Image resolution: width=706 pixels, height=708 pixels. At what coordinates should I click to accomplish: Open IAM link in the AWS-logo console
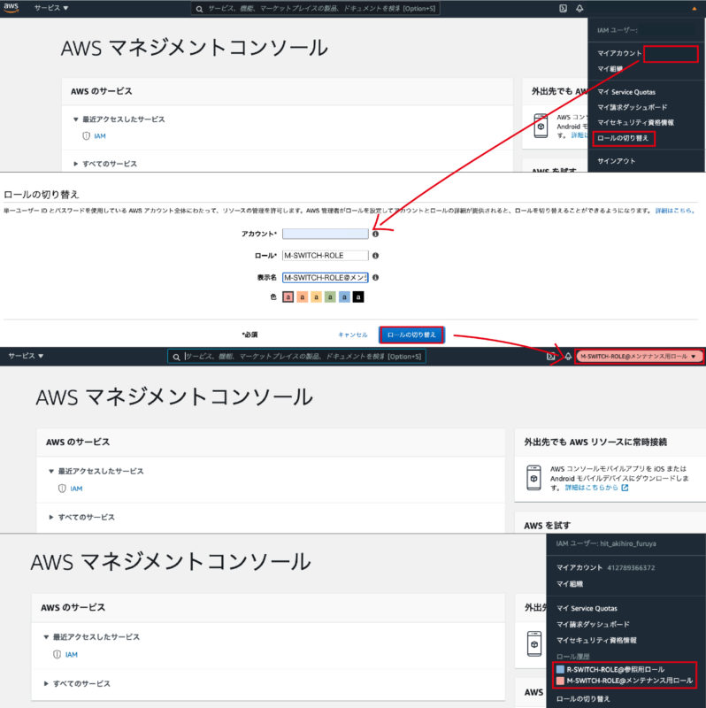(x=100, y=136)
